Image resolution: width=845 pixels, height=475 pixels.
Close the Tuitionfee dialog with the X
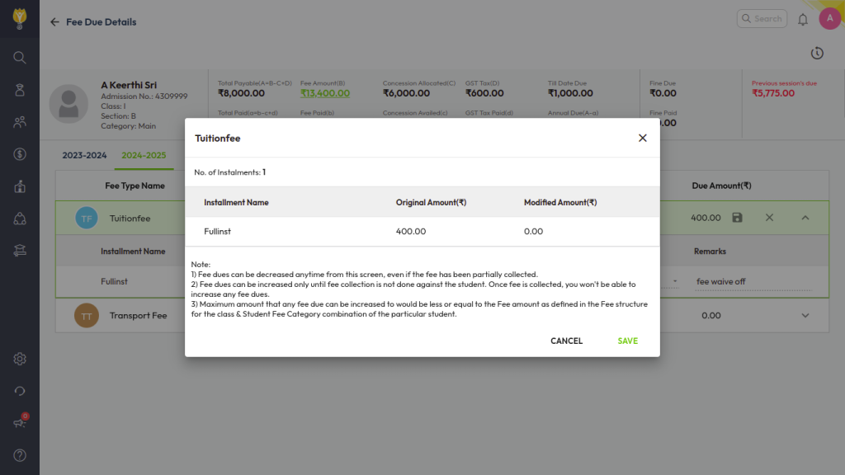643,138
